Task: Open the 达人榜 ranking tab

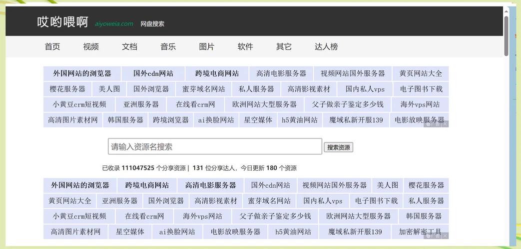Action: (326, 47)
